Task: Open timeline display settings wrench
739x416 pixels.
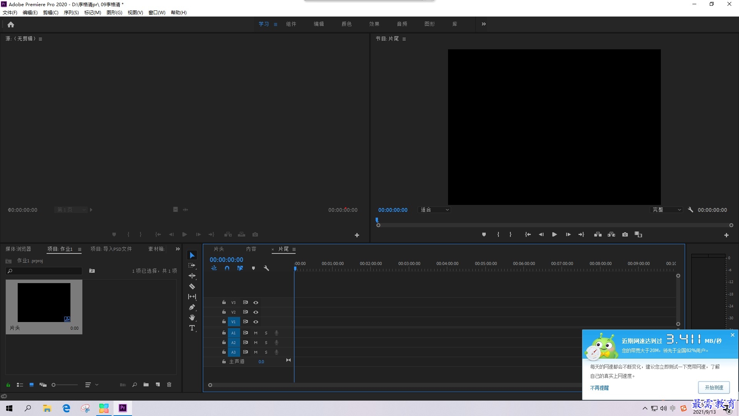Action: click(266, 268)
